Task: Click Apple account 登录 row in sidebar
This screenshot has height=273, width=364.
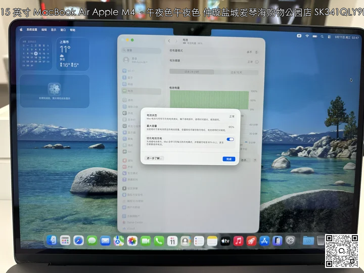Action: [142, 60]
